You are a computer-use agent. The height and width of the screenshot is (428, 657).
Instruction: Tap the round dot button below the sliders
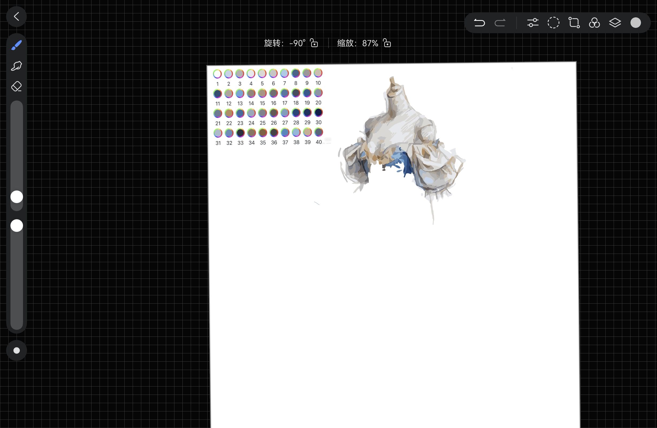17,350
